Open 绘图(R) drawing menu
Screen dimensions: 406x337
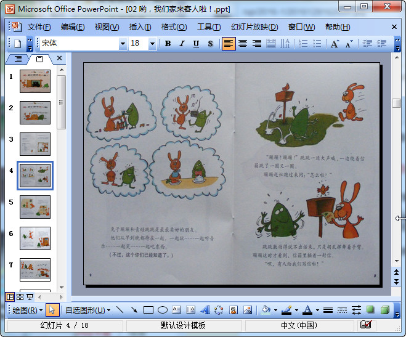click(x=28, y=310)
